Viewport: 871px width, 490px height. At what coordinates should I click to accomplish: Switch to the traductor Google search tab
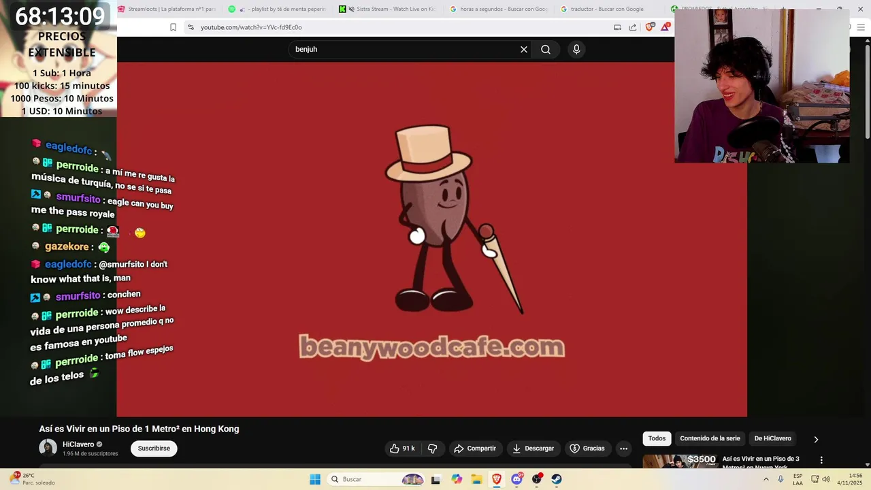[603, 9]
